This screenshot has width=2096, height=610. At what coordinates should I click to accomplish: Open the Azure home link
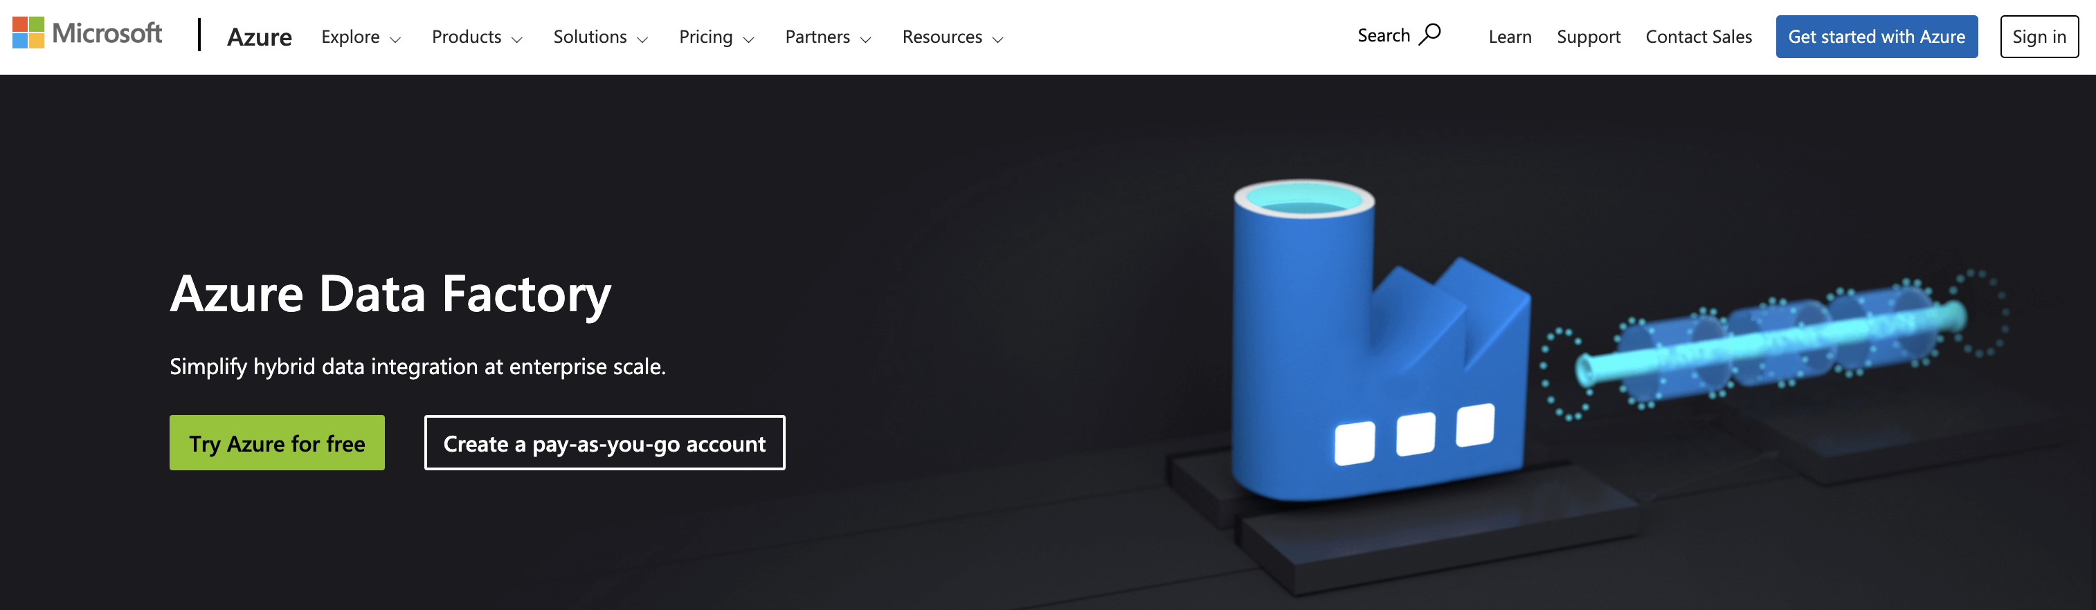tap(259, 37)
